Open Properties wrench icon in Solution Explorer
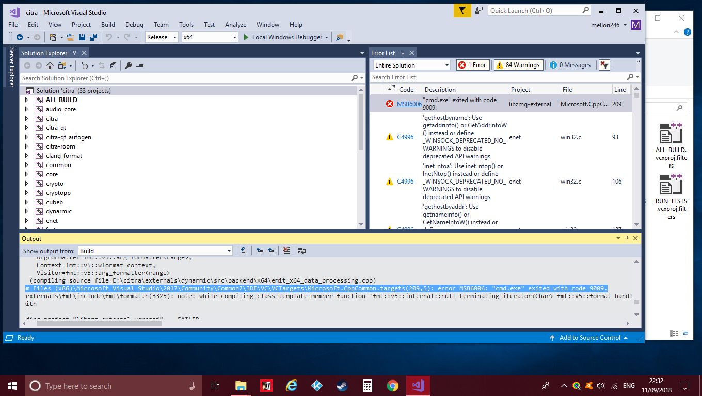This screenshot has height=396, width=702. (129, 65)
